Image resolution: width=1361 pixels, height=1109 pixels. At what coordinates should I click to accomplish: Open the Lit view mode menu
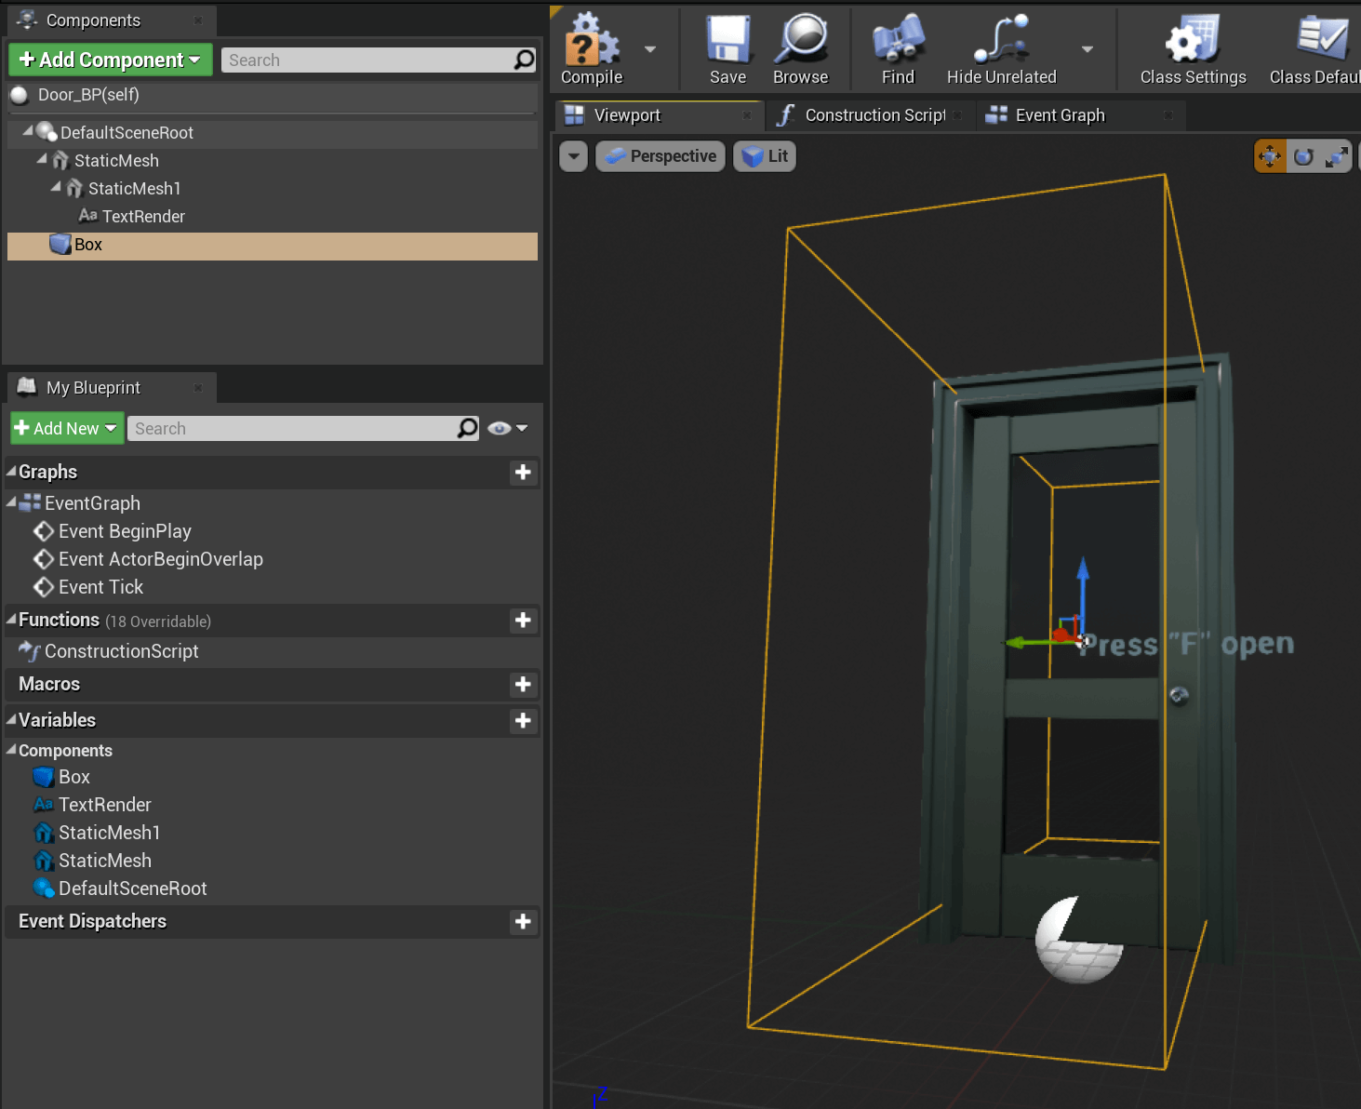765,156
